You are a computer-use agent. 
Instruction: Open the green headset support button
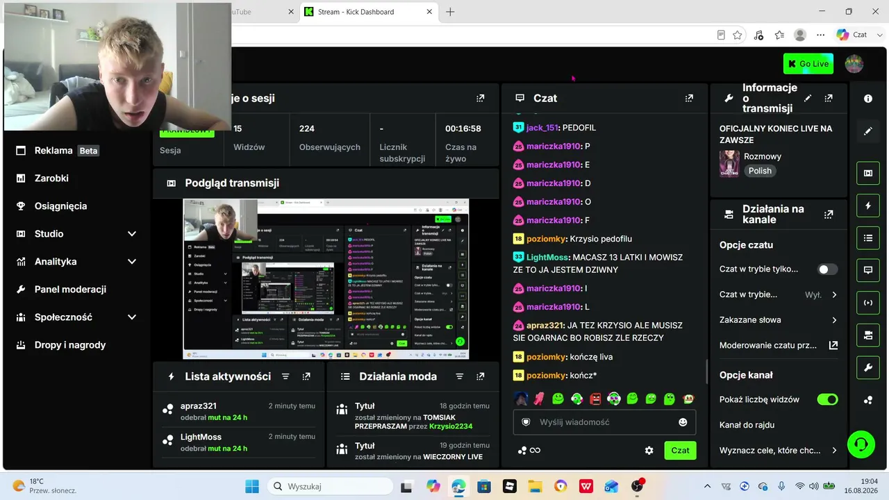[x=861, y=444]
